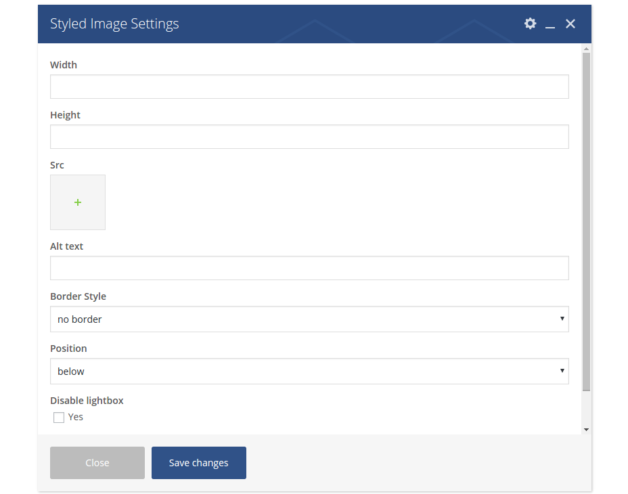
Task: Click the Styled Image Settings title
Action: tap(114, 24)
